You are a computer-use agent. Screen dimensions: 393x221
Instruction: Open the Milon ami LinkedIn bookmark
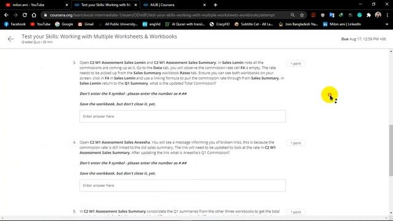tap(342, 24)
